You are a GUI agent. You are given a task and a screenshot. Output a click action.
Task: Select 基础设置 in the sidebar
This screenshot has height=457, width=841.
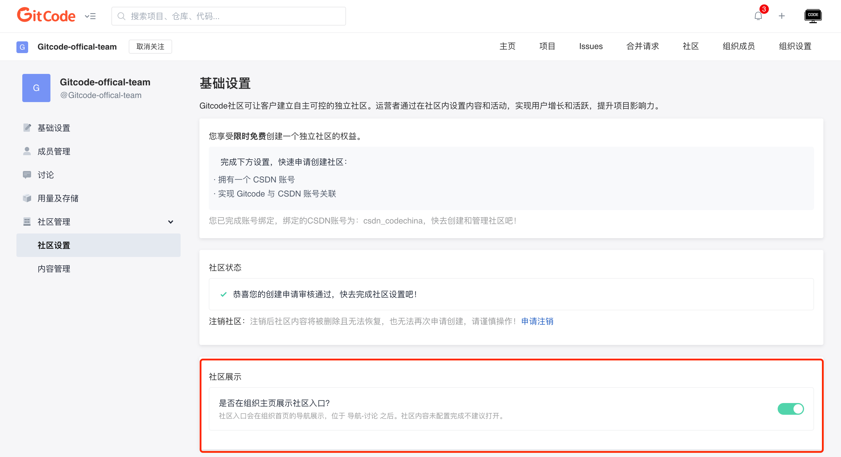[54, 128]
